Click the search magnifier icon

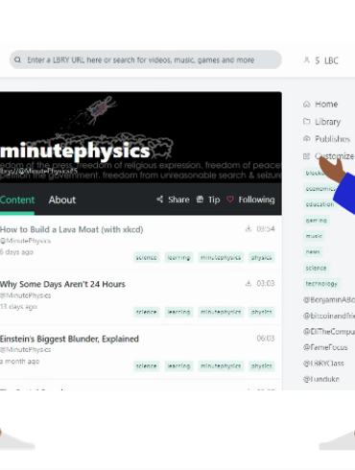(x=17, y=59)
